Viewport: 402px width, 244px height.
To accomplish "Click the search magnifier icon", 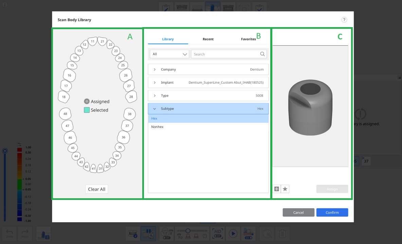I will coord(262,54).
